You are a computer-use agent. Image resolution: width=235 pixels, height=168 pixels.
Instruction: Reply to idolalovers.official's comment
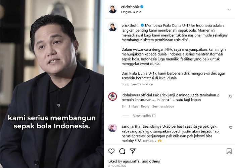(x=145, y=107)
